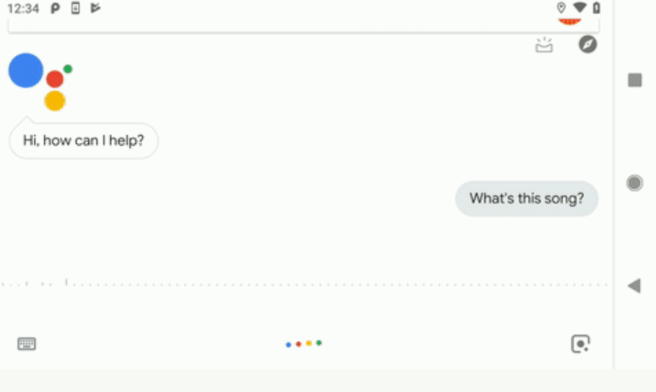656x392 pixels.
Task: Click the Google Assistant logo
Action: tap(40, 81)
